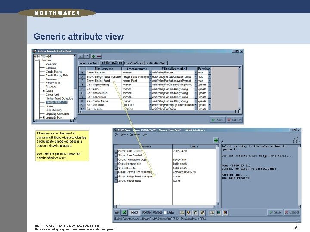Open Permission dropdown for Show: Hedge Fund Manager row
Image resolution: width=310 pixels, height=232 pixels.
pos(209,76)
